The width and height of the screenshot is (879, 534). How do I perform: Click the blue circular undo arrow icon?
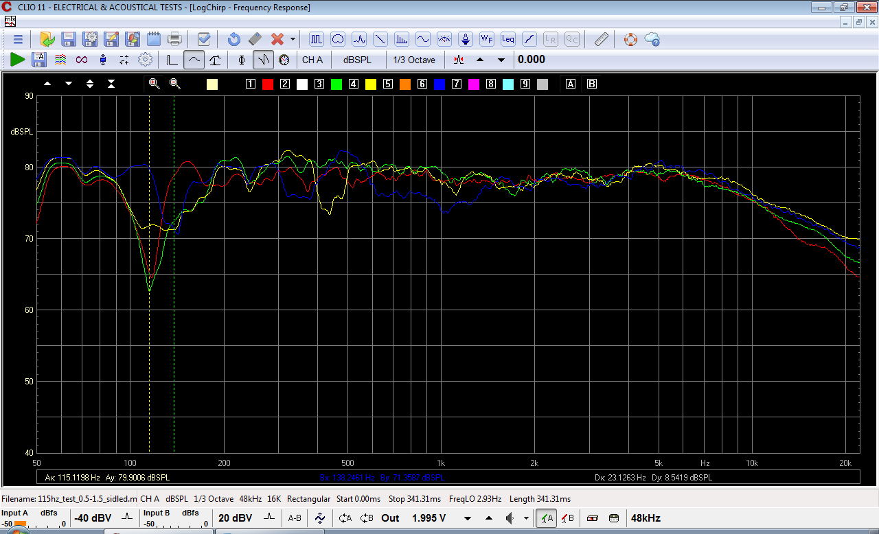[233, 39]
